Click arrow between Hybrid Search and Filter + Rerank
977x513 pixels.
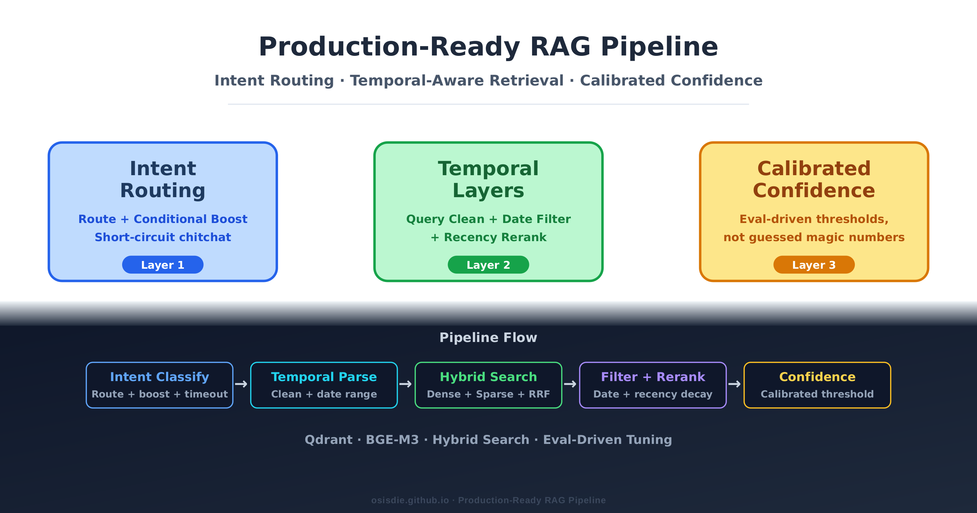click(x=570, y=384)
